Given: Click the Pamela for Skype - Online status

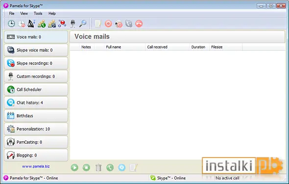Looking at the screenshot, I should (34, 178).
